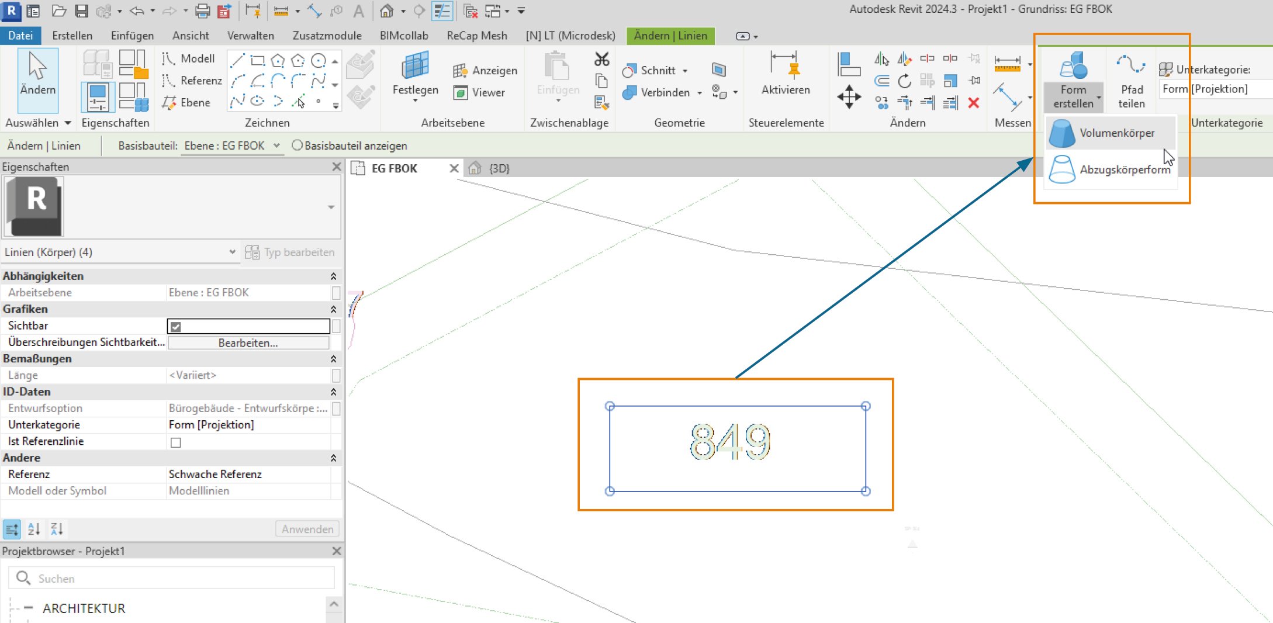Select the Rectangle draw tool
Viewport: 1273px width, 623px height.
pyautogui.click(x=257, y=60)
